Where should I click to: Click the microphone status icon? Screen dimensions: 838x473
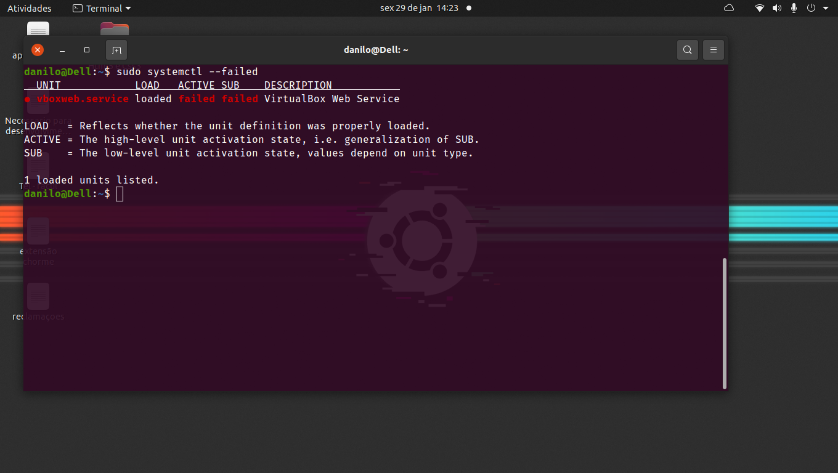click(794, 8)
